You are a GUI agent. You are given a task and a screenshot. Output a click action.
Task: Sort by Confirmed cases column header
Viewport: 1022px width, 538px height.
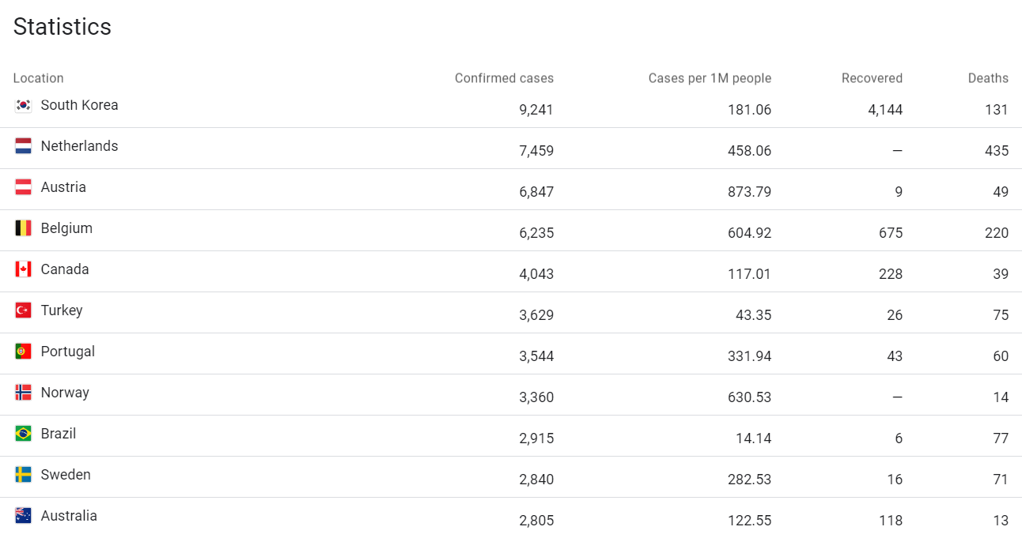504,78
